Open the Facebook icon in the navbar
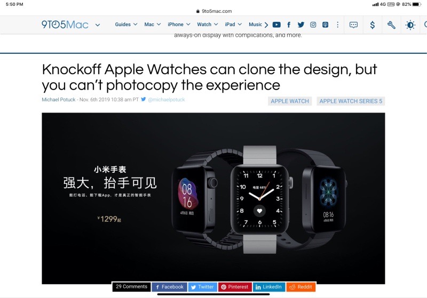Image resolution: width=427 pixels, height=298 pixels. click(289, 25)
